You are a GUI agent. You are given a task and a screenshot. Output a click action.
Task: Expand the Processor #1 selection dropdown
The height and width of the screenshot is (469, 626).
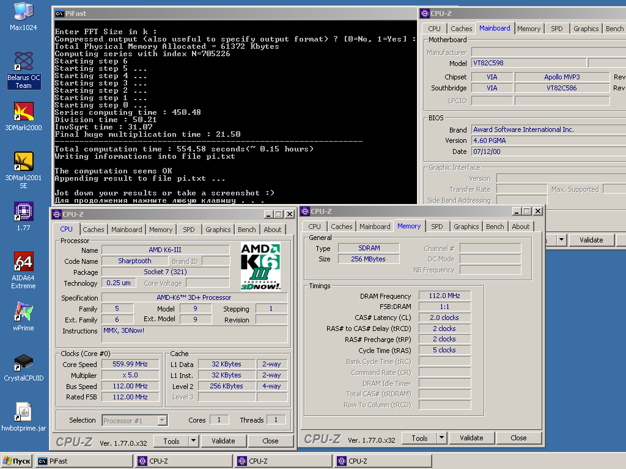click(162, 420)
